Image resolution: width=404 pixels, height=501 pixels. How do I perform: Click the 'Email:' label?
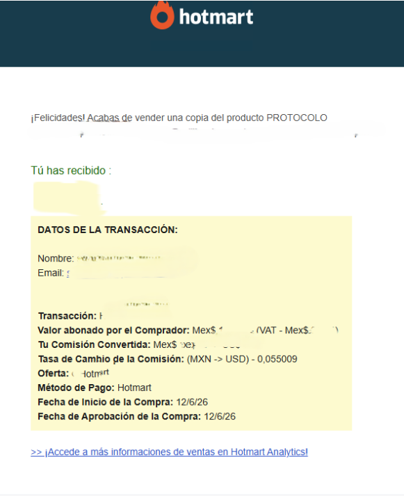51,273
